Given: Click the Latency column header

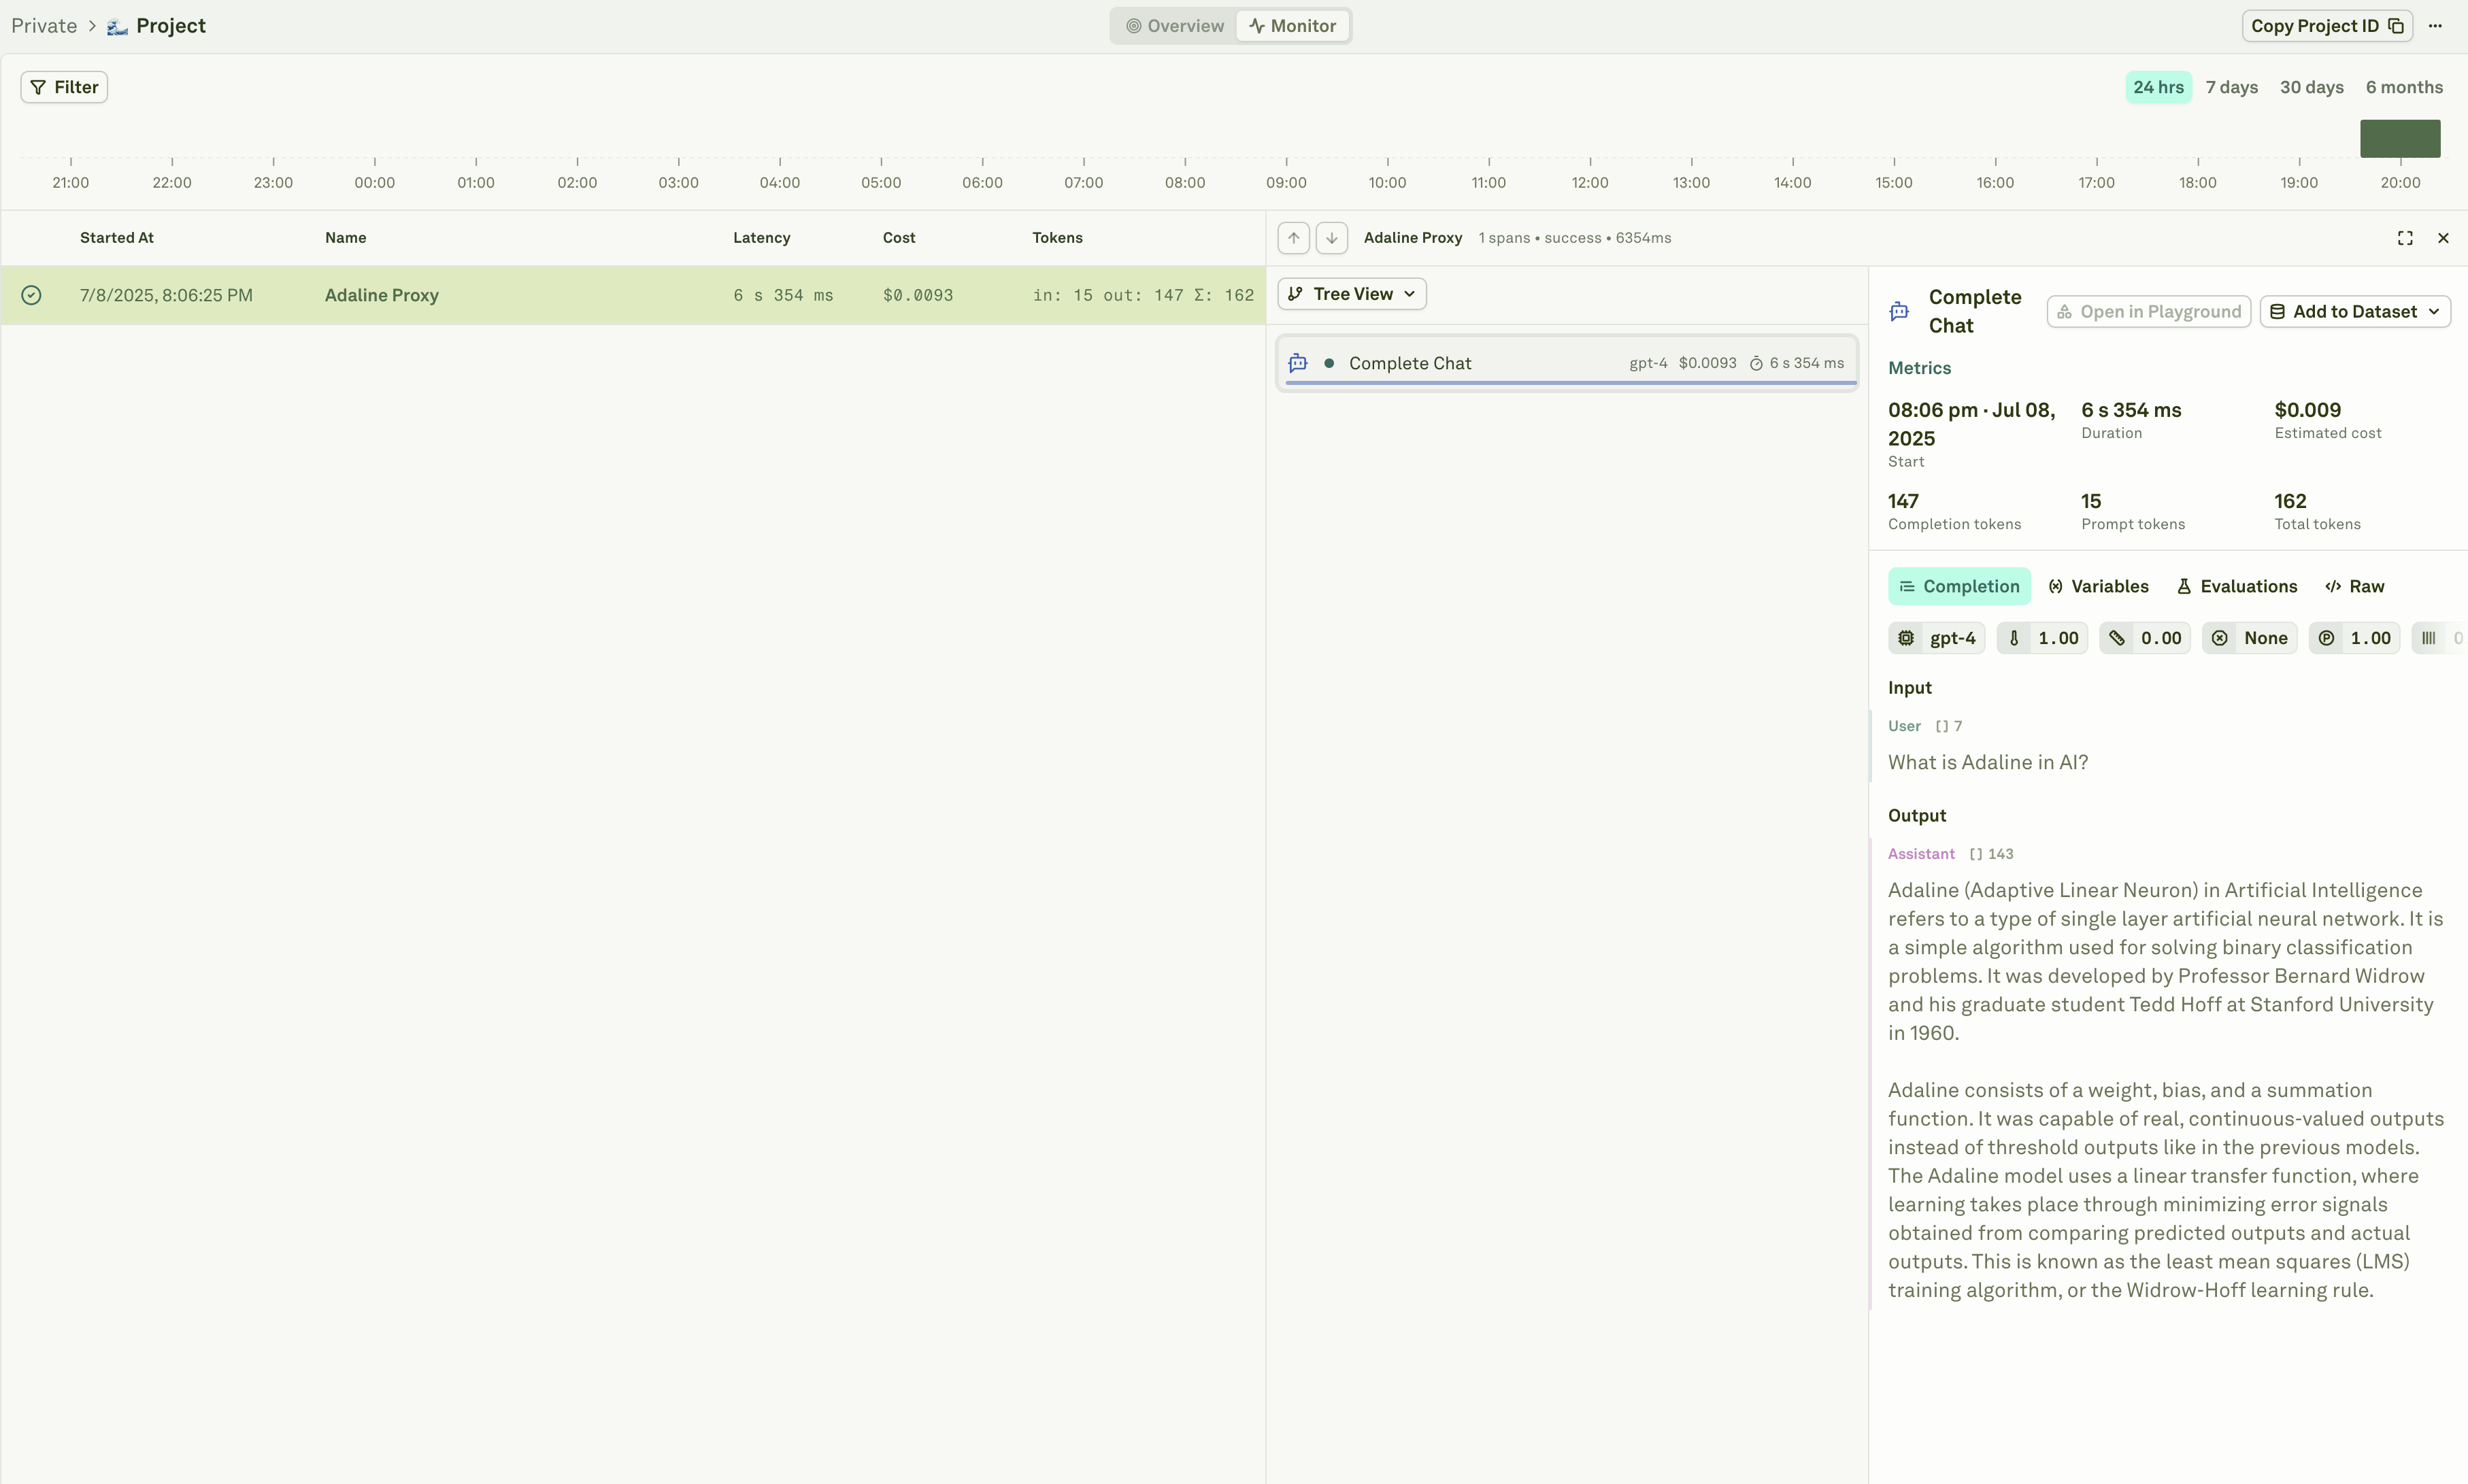Looking at the screenshot, I should click(x=761, y=238).
